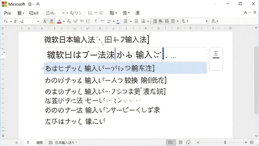The width and height of the screenshot is (259, 146).
Task: Click the vertical scrollbar thumb
Action: [256, 80]
